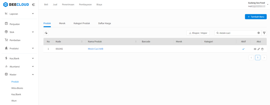This screenshot has height=105, width=270.
Task: Select Produk under Master
Action: click(x=15, y=82)
